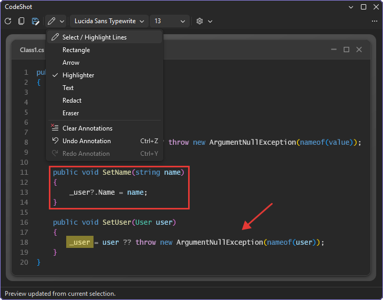Choose Select / Highlight Lines
The height and width of the screenshot is (300, 383).
point(105,37)
